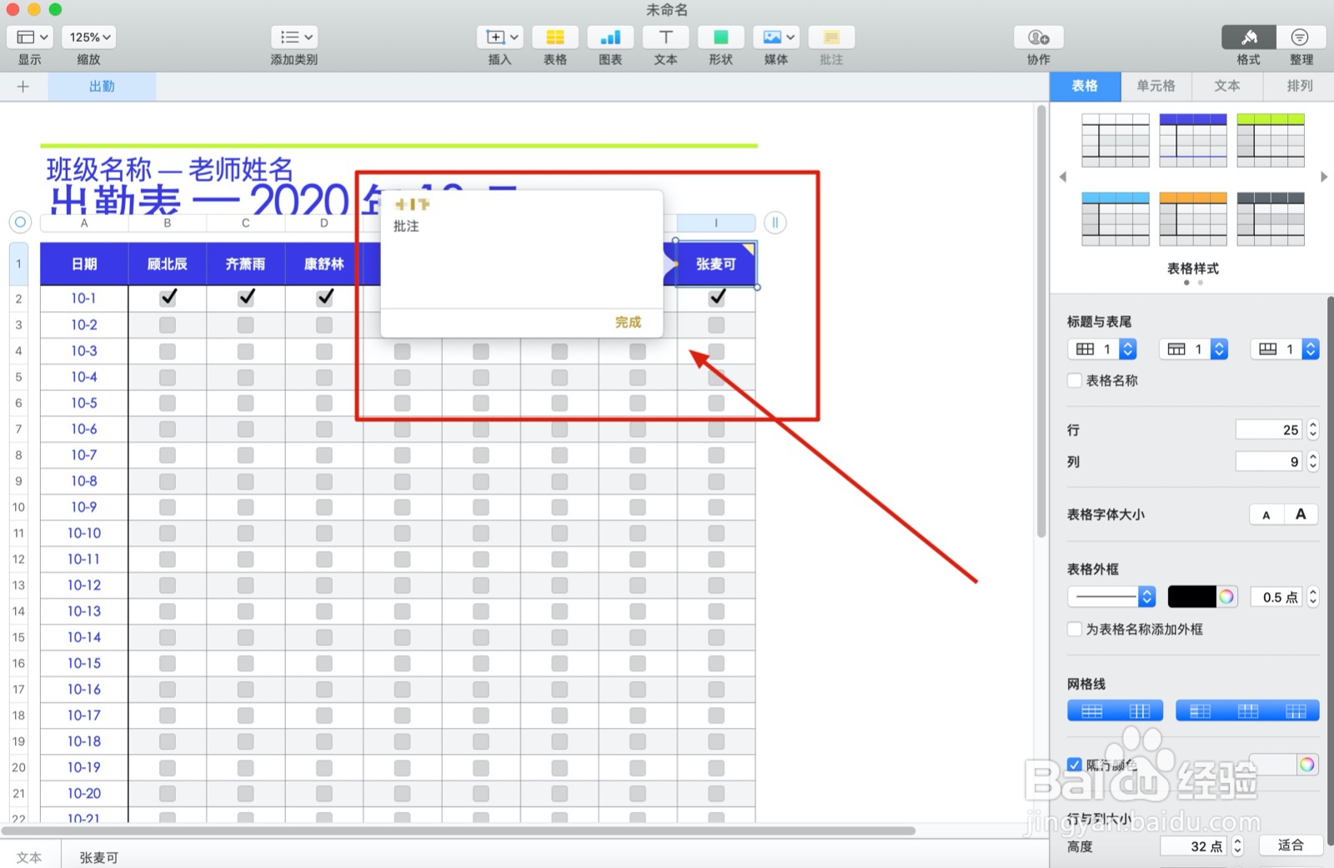Increase table font size with large A
Viewport: 1334px width, 868px height.
pyautogui.click(x=1301, y=514)
